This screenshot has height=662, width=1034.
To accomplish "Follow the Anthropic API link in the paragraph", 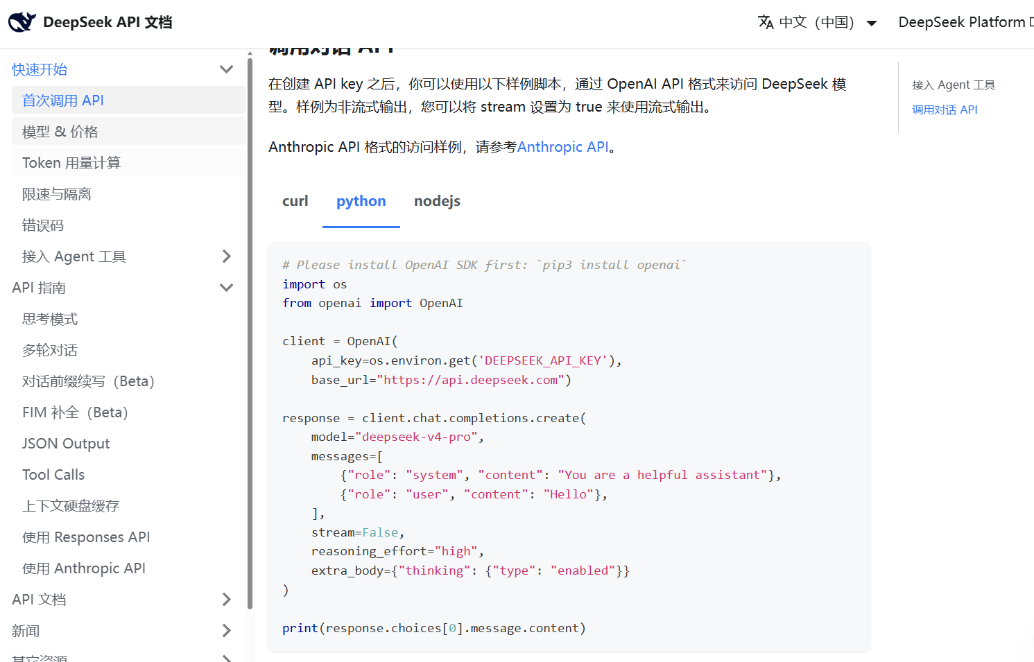I will coord(562,147).
